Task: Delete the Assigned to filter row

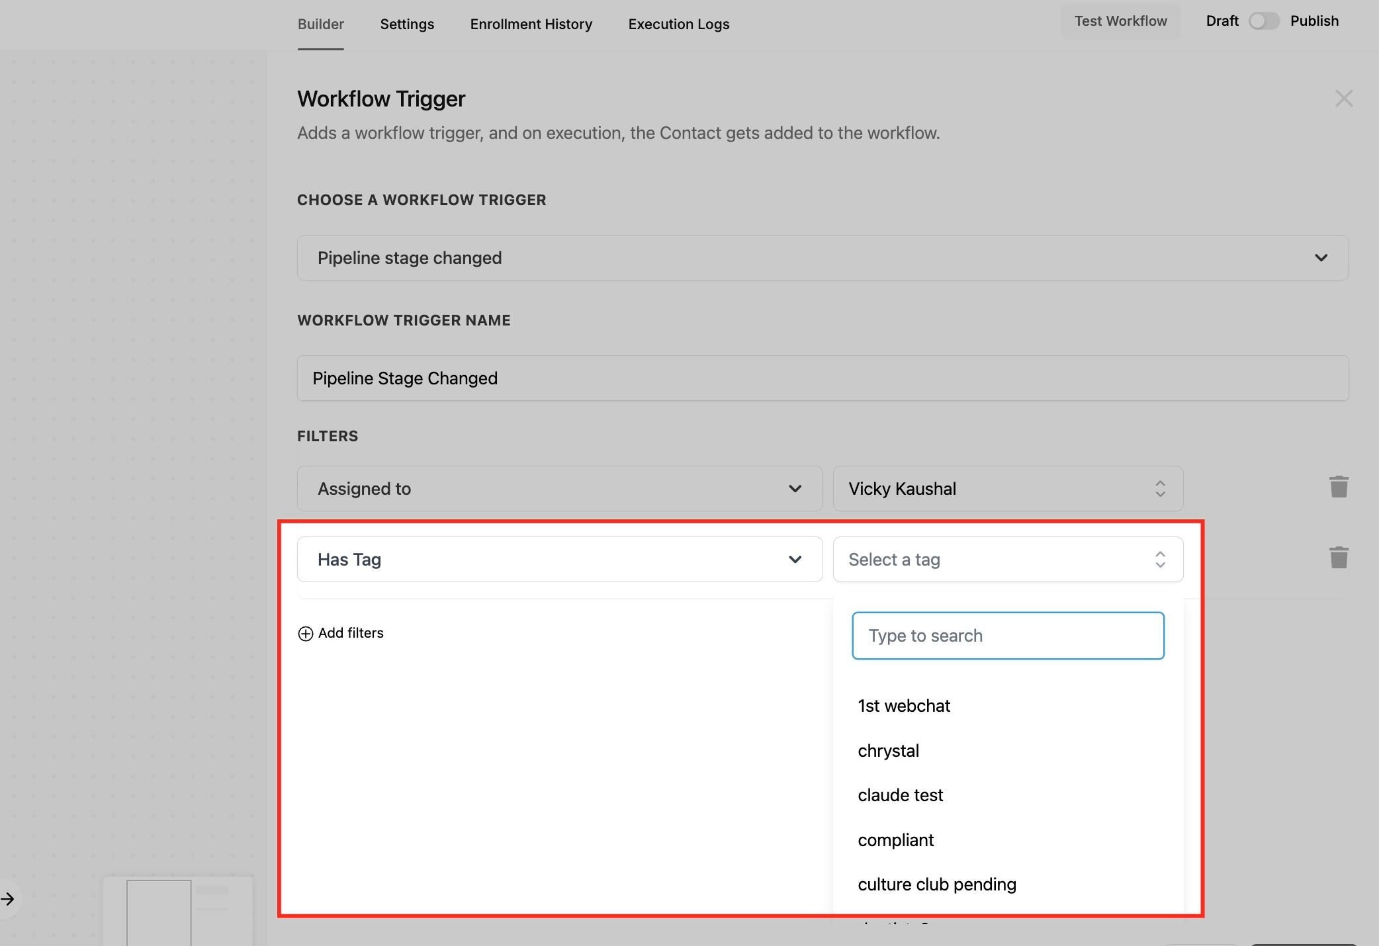Action: pos(1339,488)
